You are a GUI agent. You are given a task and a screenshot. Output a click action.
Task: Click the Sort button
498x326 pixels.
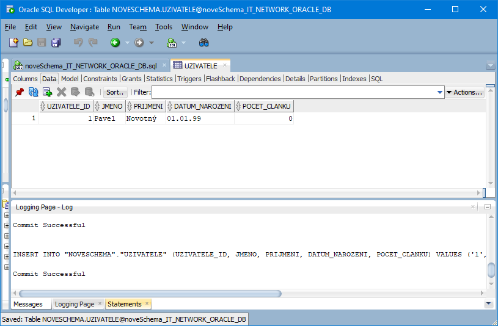click(115, 92)
